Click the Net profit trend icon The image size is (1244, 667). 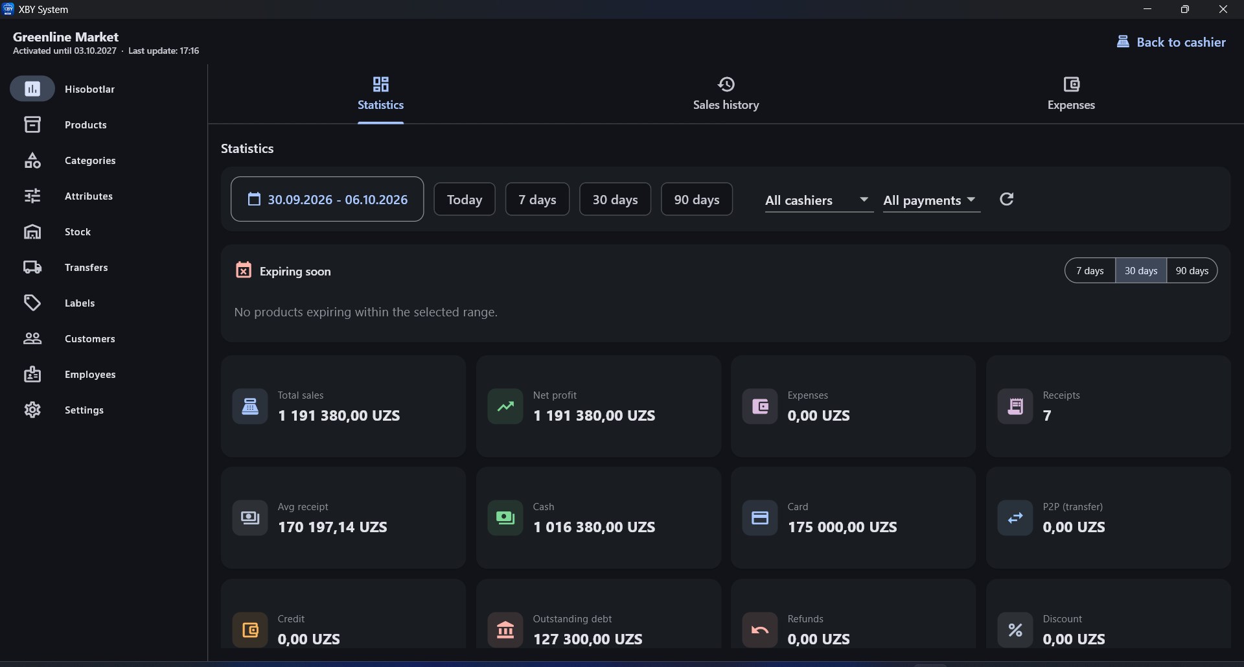click(x=505, y=406)
